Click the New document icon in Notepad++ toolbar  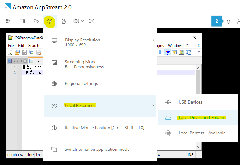[x=10, y=52]
